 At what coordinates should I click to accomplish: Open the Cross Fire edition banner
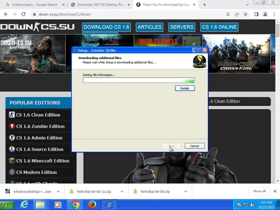click(240, 54)
